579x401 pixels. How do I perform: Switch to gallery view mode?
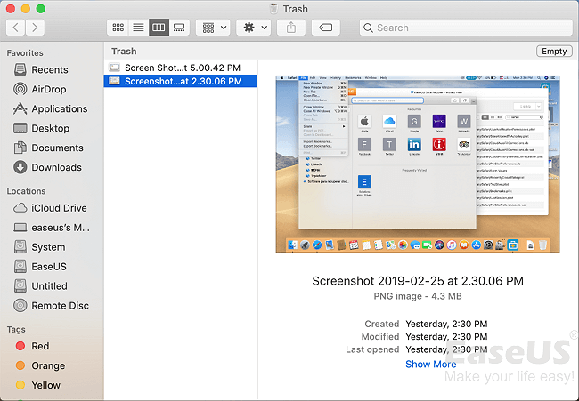(179, 28)
